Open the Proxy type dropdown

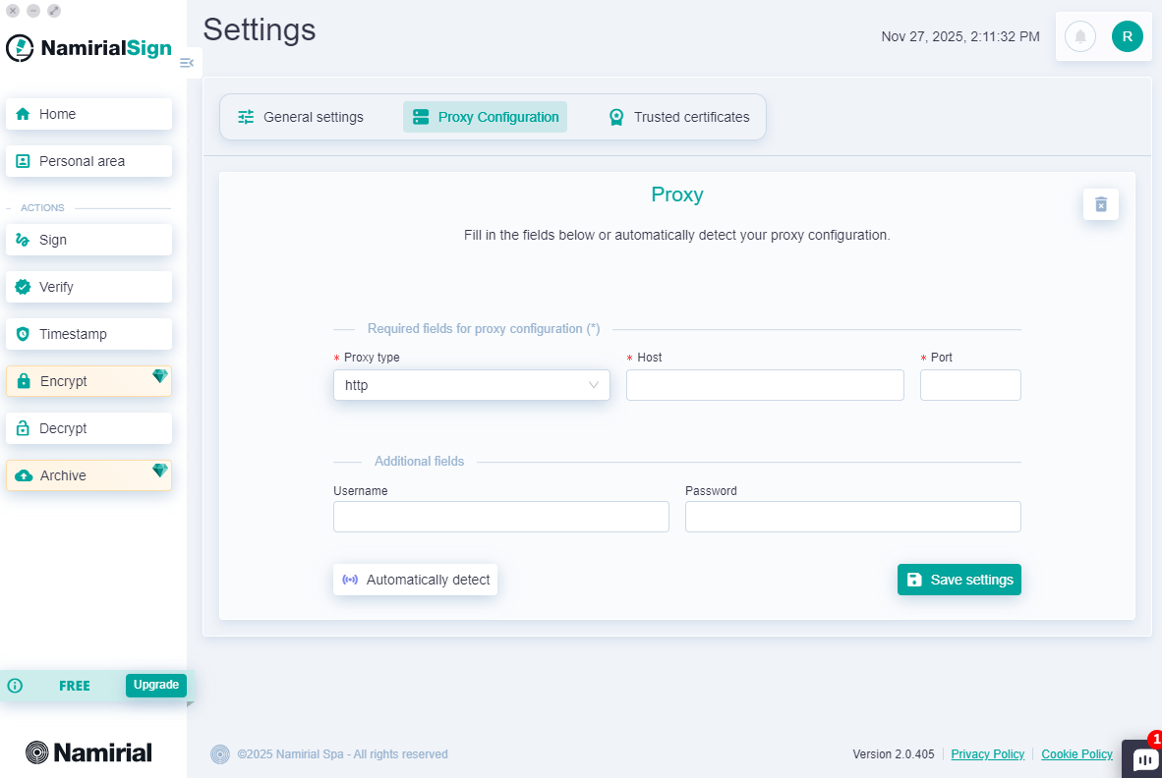tap(471, 385)
